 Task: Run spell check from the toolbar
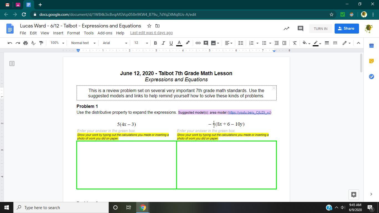[33, 43]
